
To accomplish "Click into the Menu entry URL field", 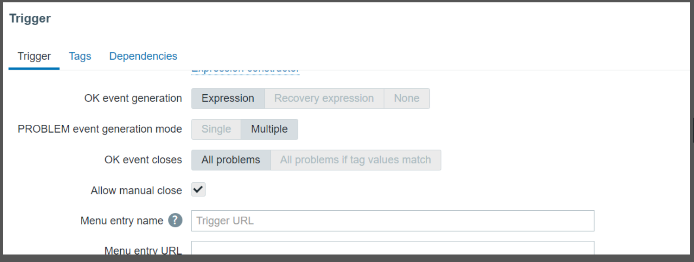I will click(393, 248).
